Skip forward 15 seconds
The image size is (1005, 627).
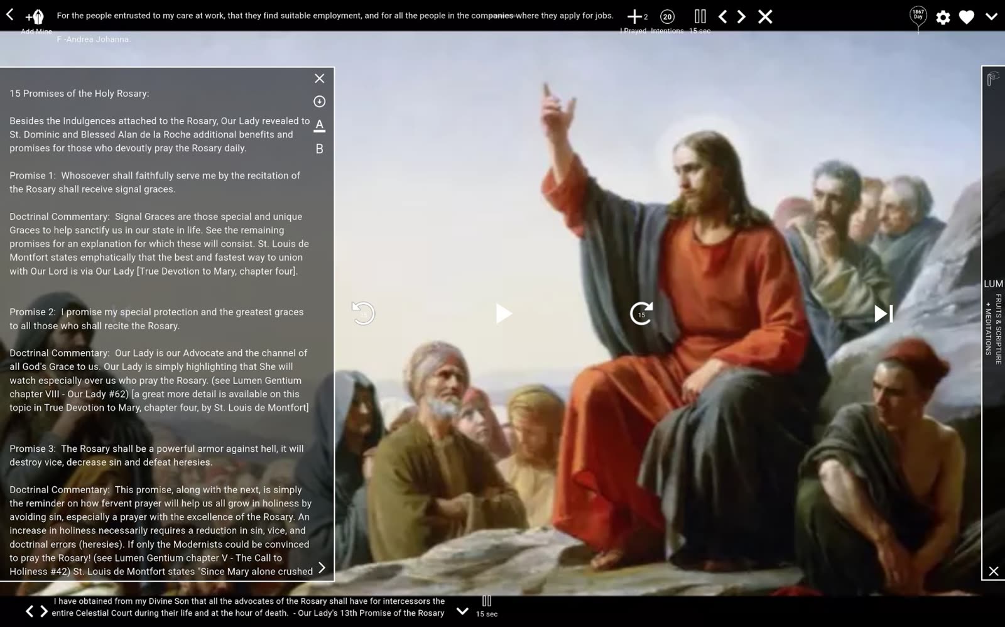(641, 313)
